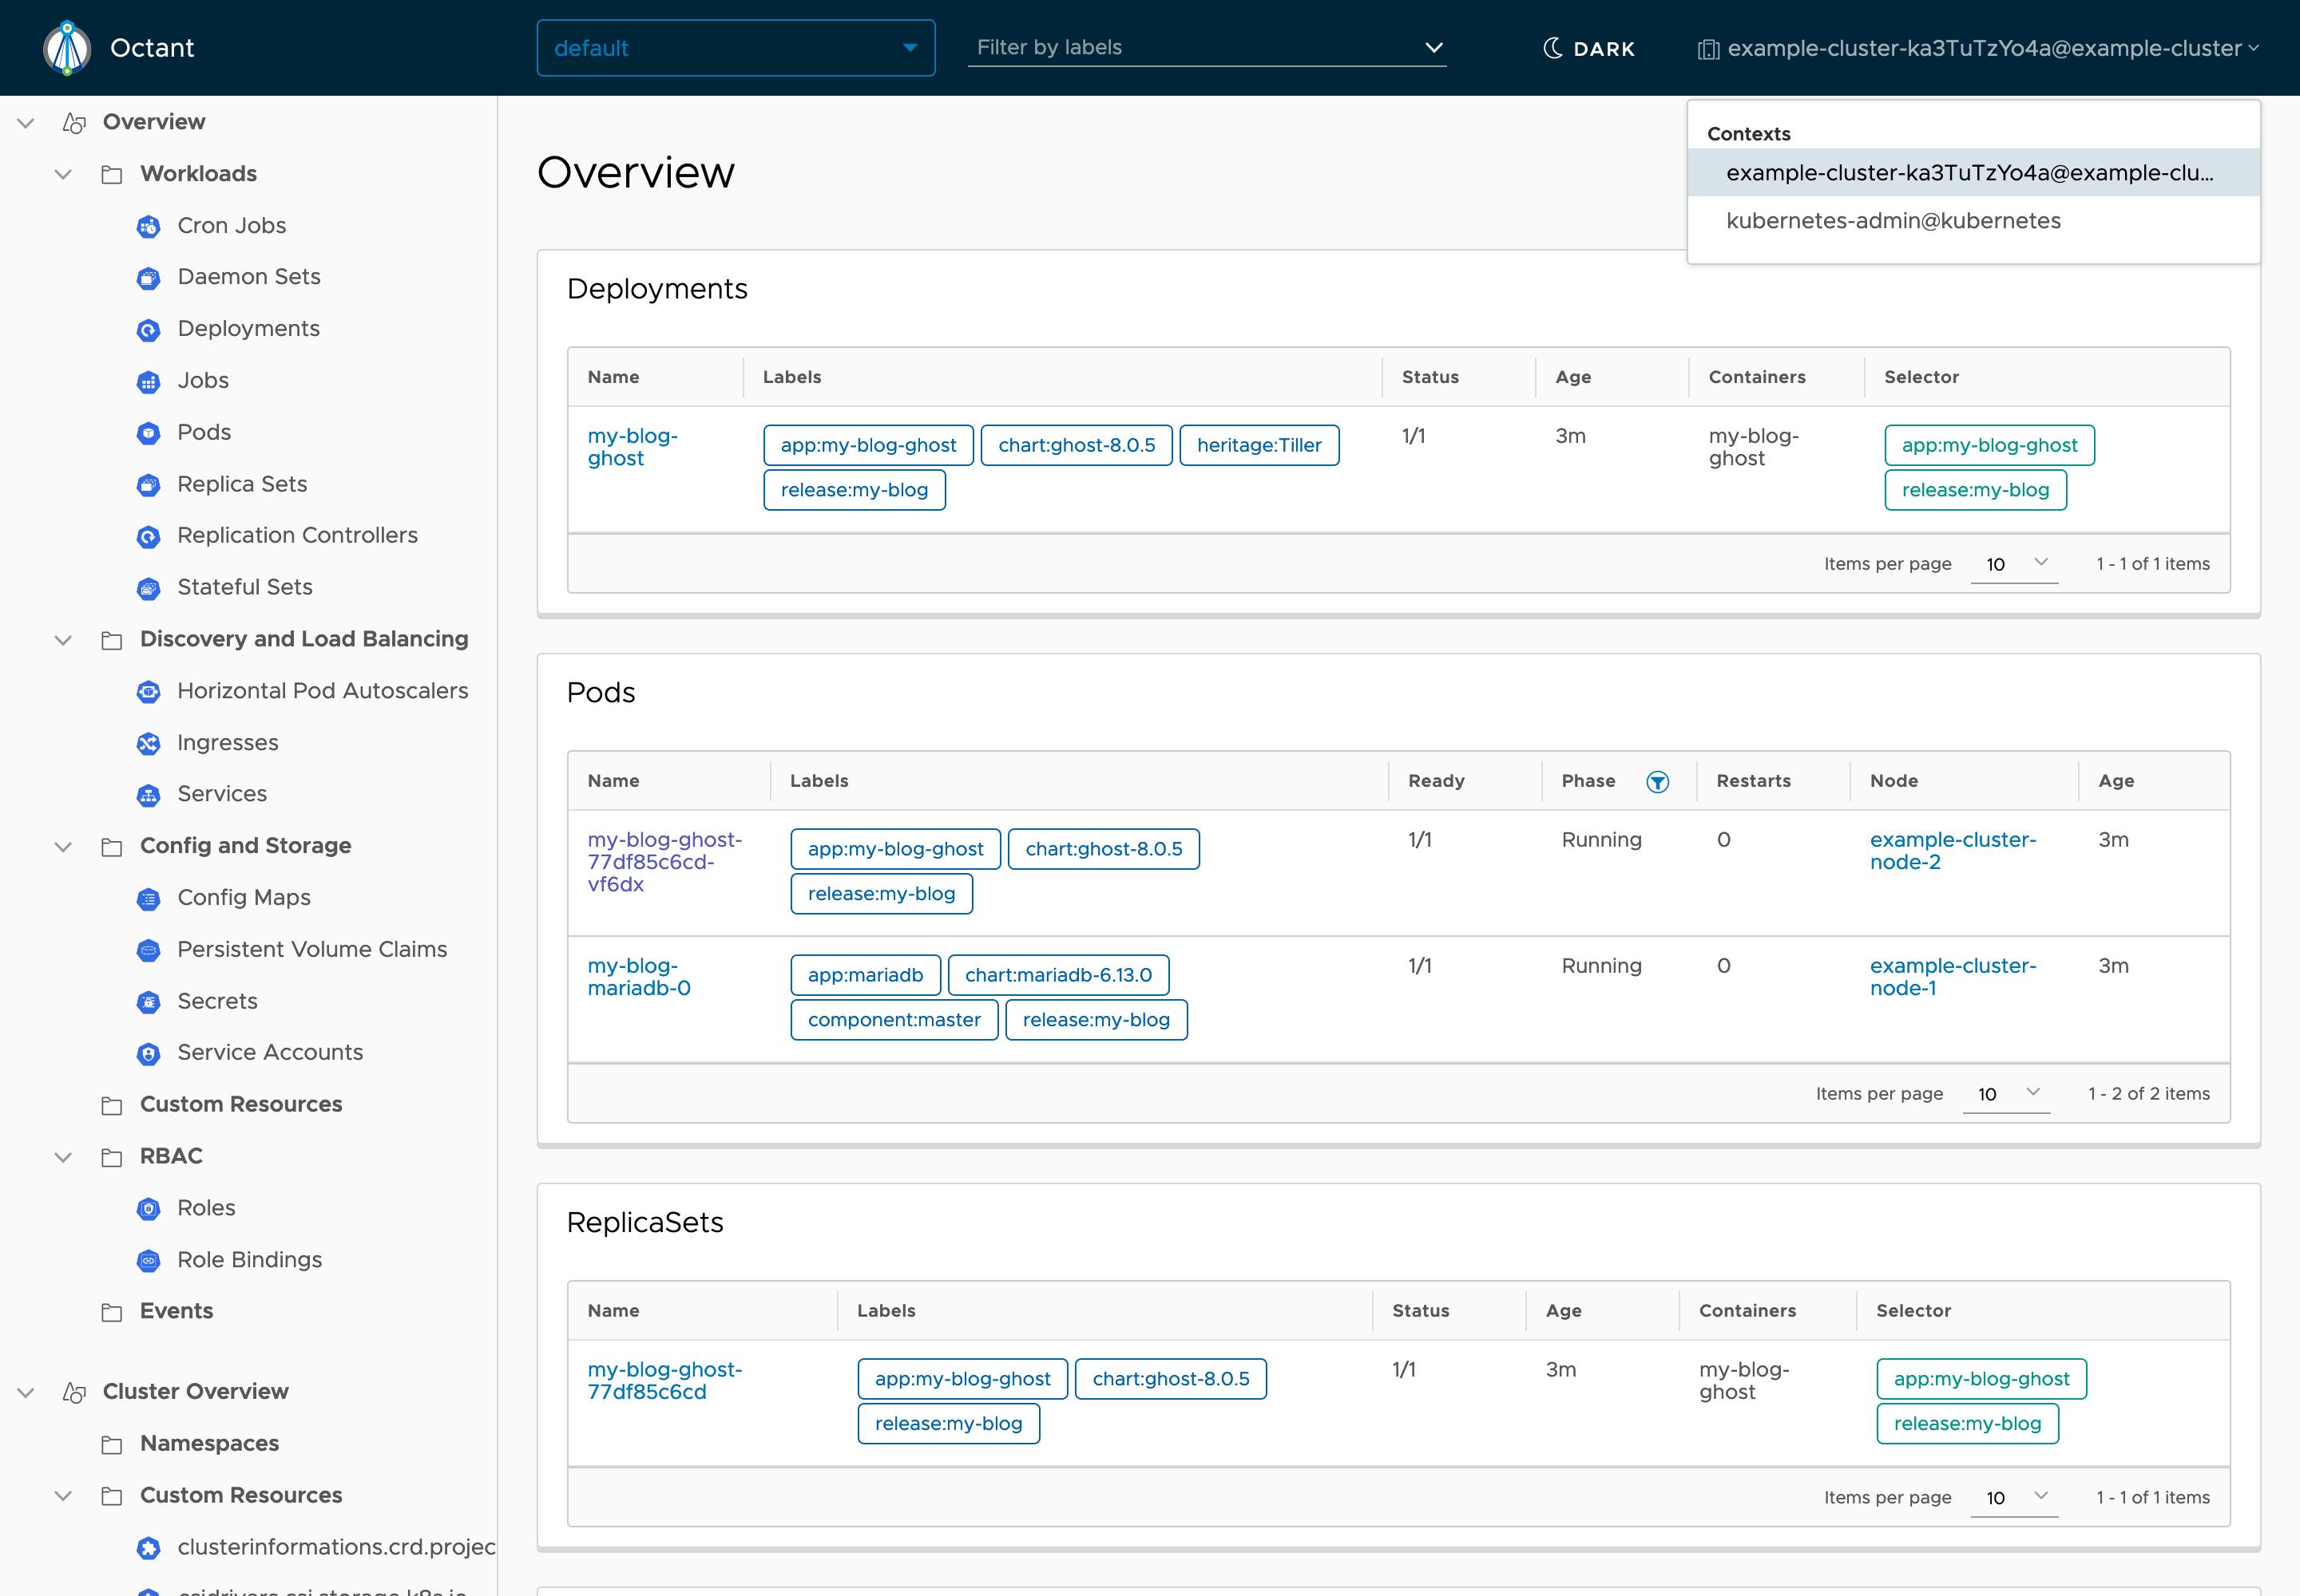Expand the Items per page dropdown for Deployments
Screen dimensions: 2300x1596
tap(2014, 563)
